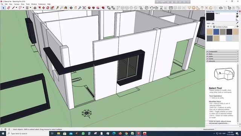Open the Synthetic Surfaces library dropdown
241x136 pixels.
point(226,27)
